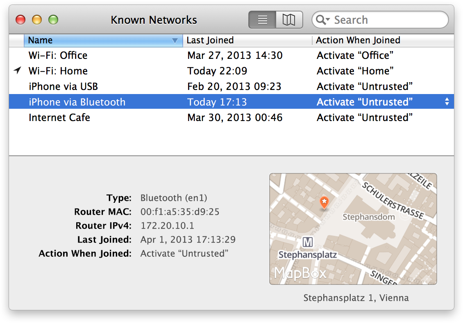Click Activate "Home" action for Wi-Fi: Home
463x323 pixels.
pos(355,71)
